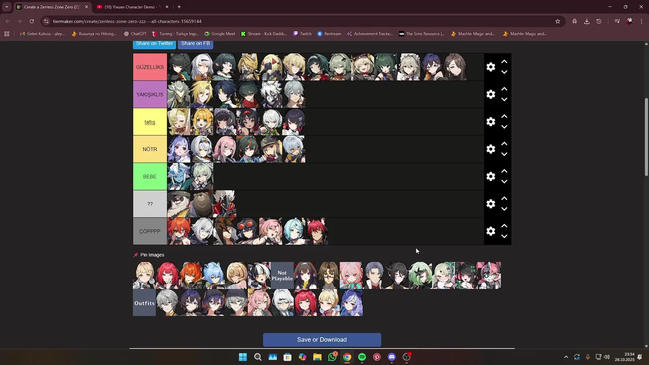Open Spotify from the taskbar
The width and height of the screenshot is (649, 365).
click(362, 357)
